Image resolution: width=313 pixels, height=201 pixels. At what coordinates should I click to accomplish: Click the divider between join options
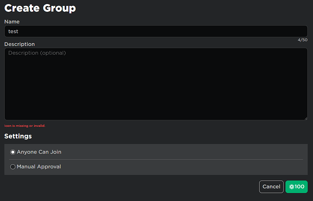pyautogui.click(x=156, y=159)
